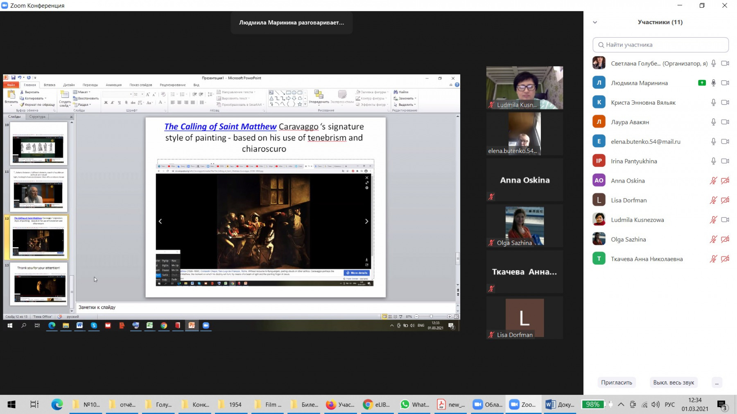Viewport: 737px width, 414px height.
Task: Collapse participants panel with top-left chevron
Action: pos(595,22)
